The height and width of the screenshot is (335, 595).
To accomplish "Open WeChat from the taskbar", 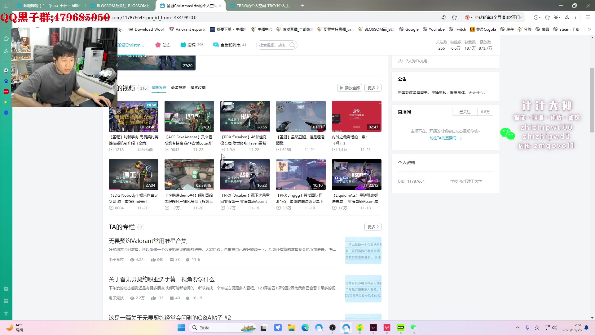I will pyautogui.click(x=414, y=328).
